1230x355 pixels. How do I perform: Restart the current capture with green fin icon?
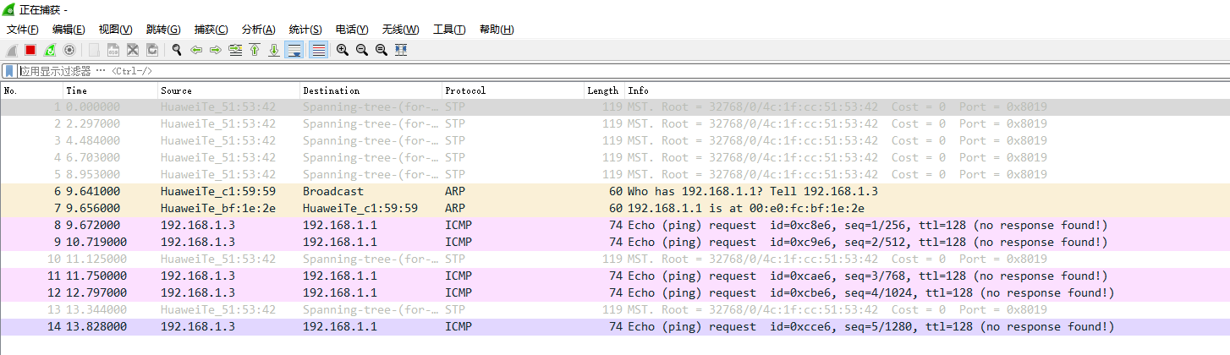(x=50, y=50)
